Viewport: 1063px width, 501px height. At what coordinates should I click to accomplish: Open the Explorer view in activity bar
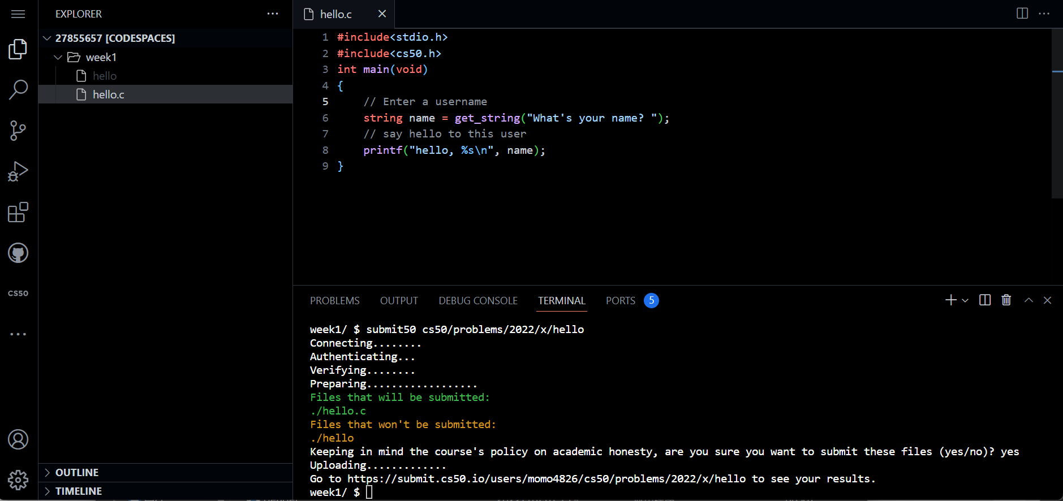tap(18, 49)
